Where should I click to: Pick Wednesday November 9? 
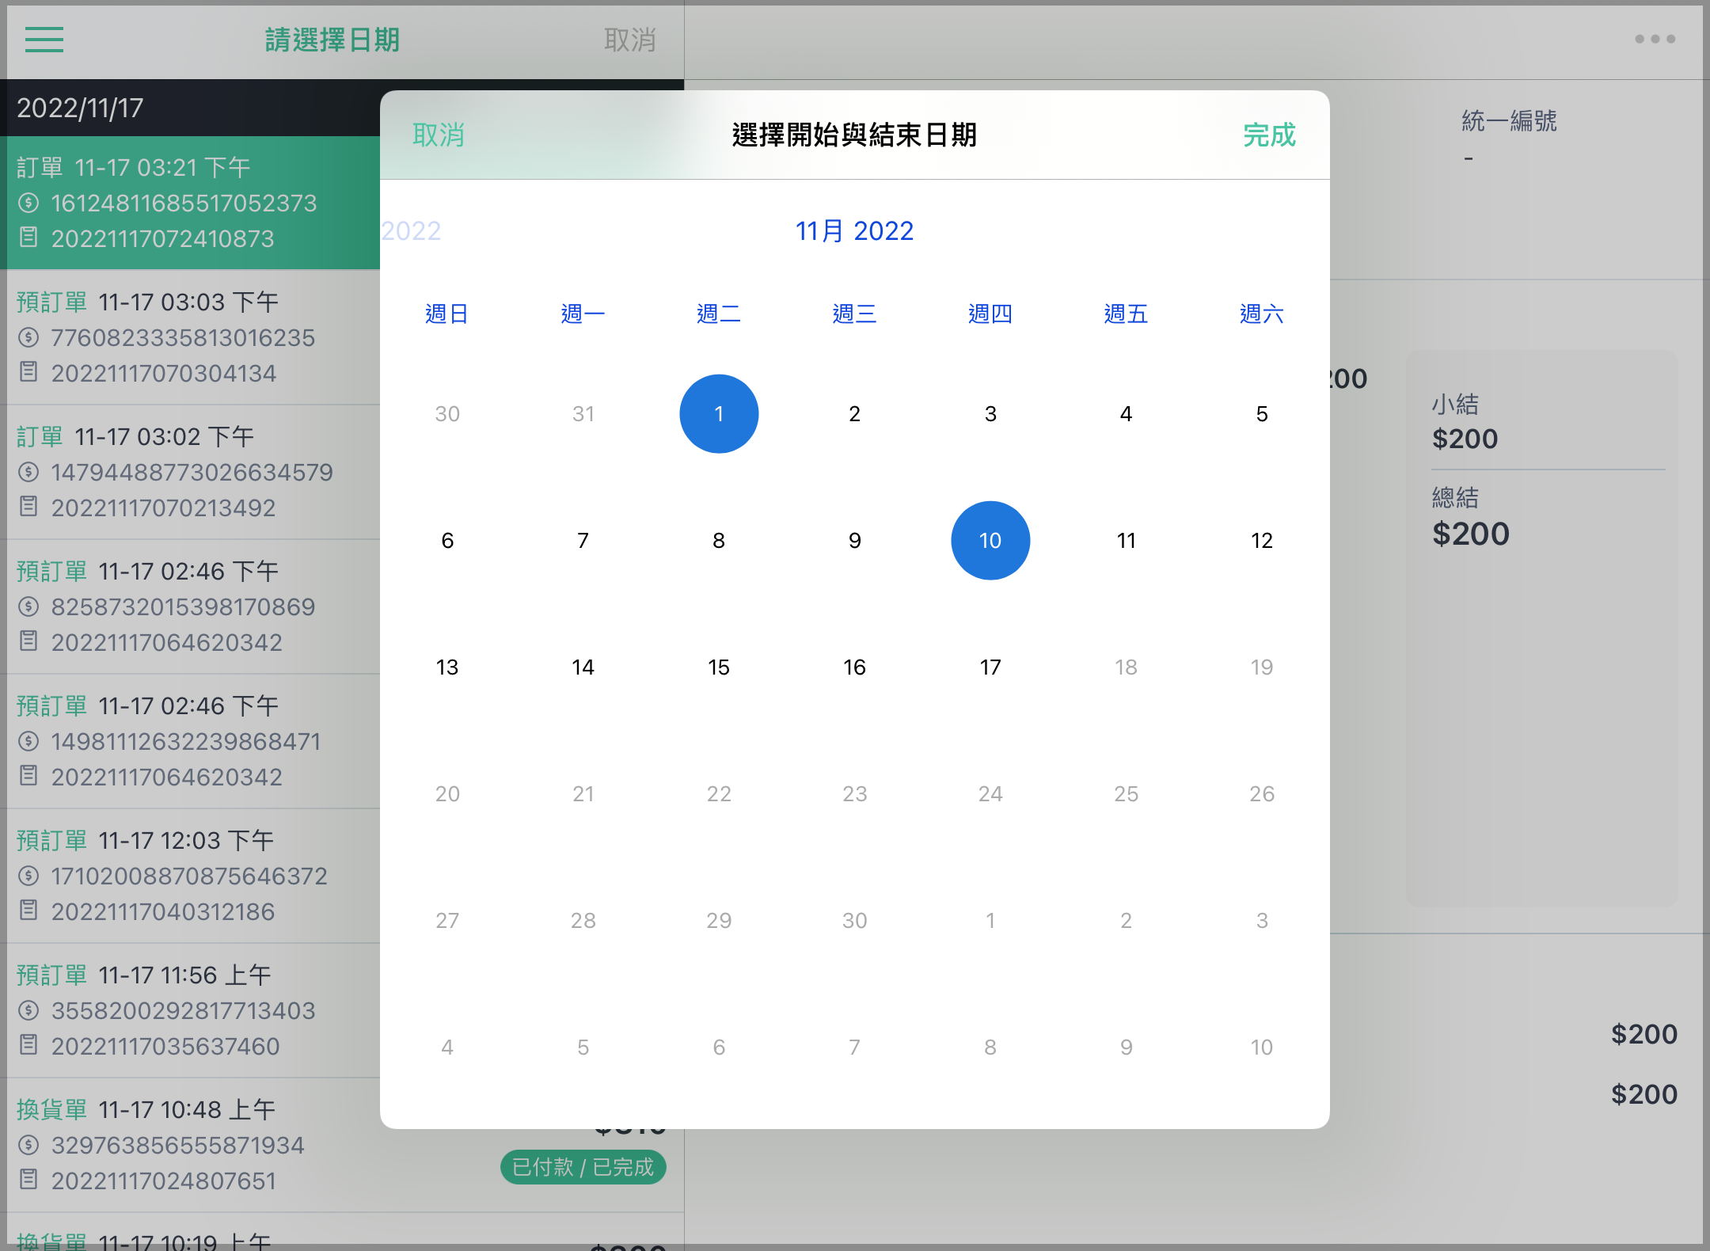[855, 540]
